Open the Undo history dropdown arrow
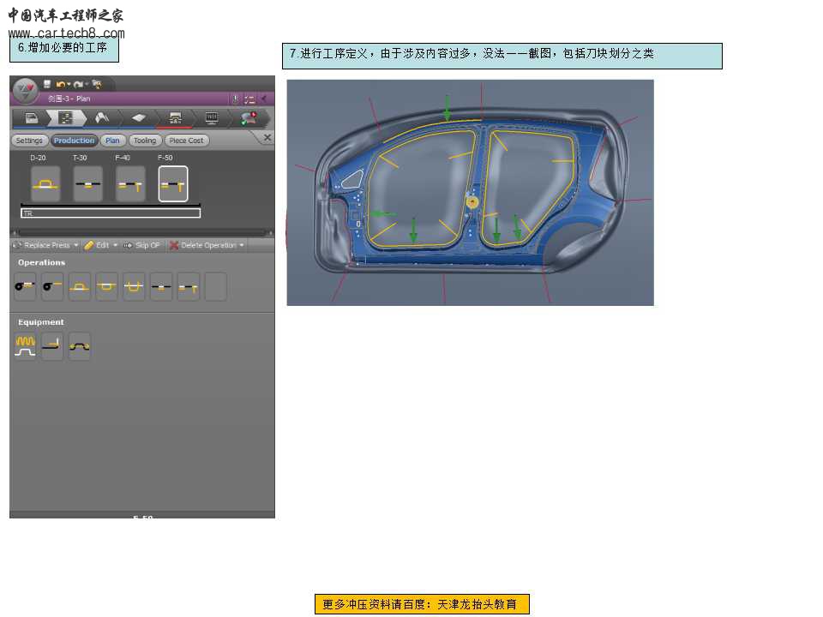The width and height of the screenshot is (823, 617). click(69, 85)
